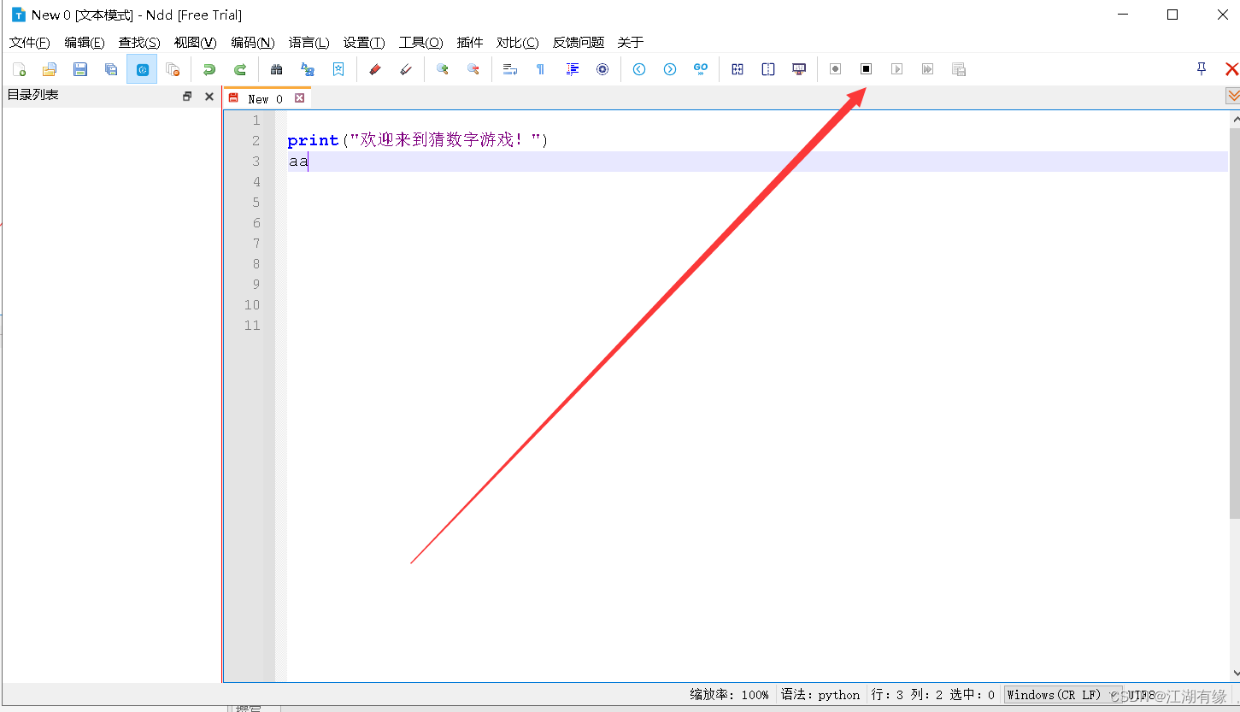Zoom in with the magnifier plus icon
Image resolution: width=1240 pixels, height=712 pixels.
(443, 69)
